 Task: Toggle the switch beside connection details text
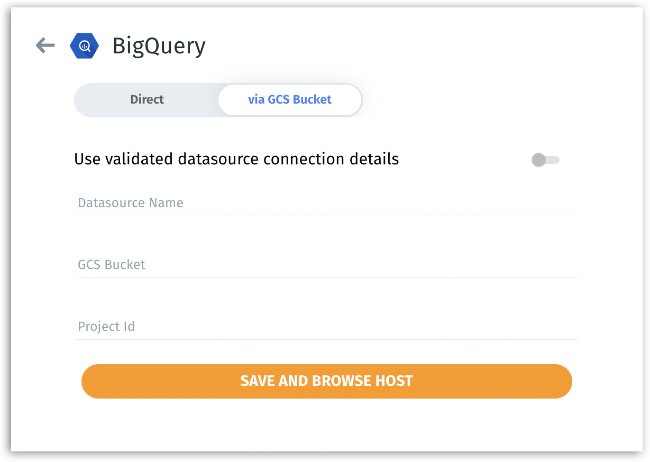click(x=545, y=159)
